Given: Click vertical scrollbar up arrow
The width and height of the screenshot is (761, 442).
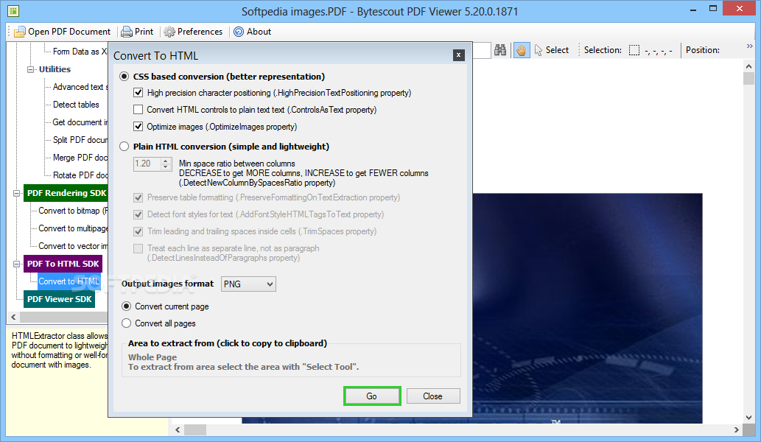Looking at the screenshot, I should pos(749,66).
